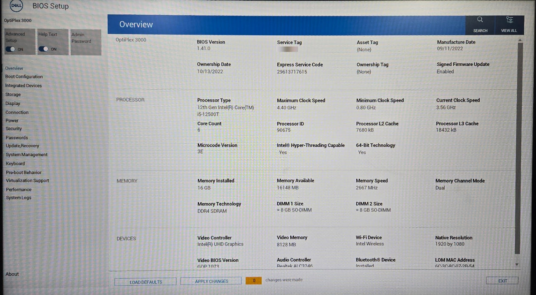536x295 pixels.
Task: Click the Dell logo
Action: tap(16, 5)
